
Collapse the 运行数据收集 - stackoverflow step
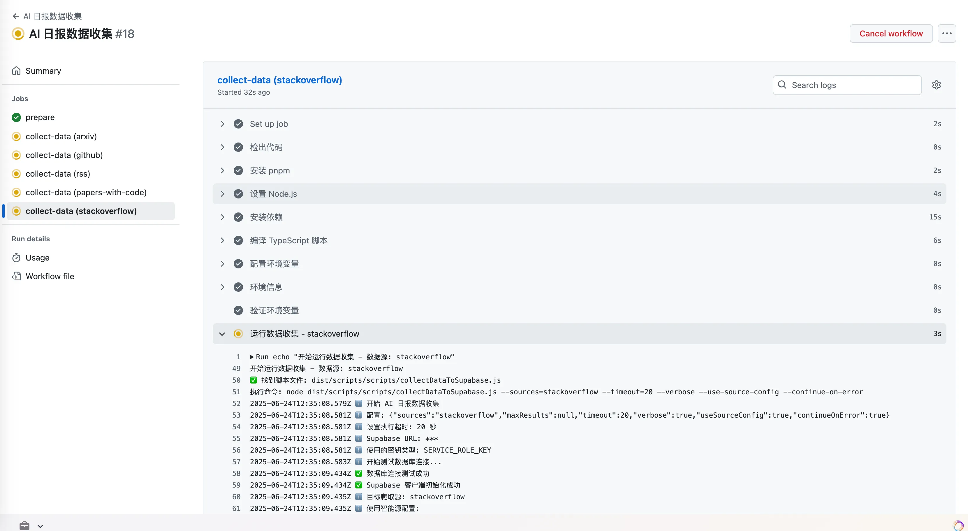pyautogui.click(x=222, y=334)
